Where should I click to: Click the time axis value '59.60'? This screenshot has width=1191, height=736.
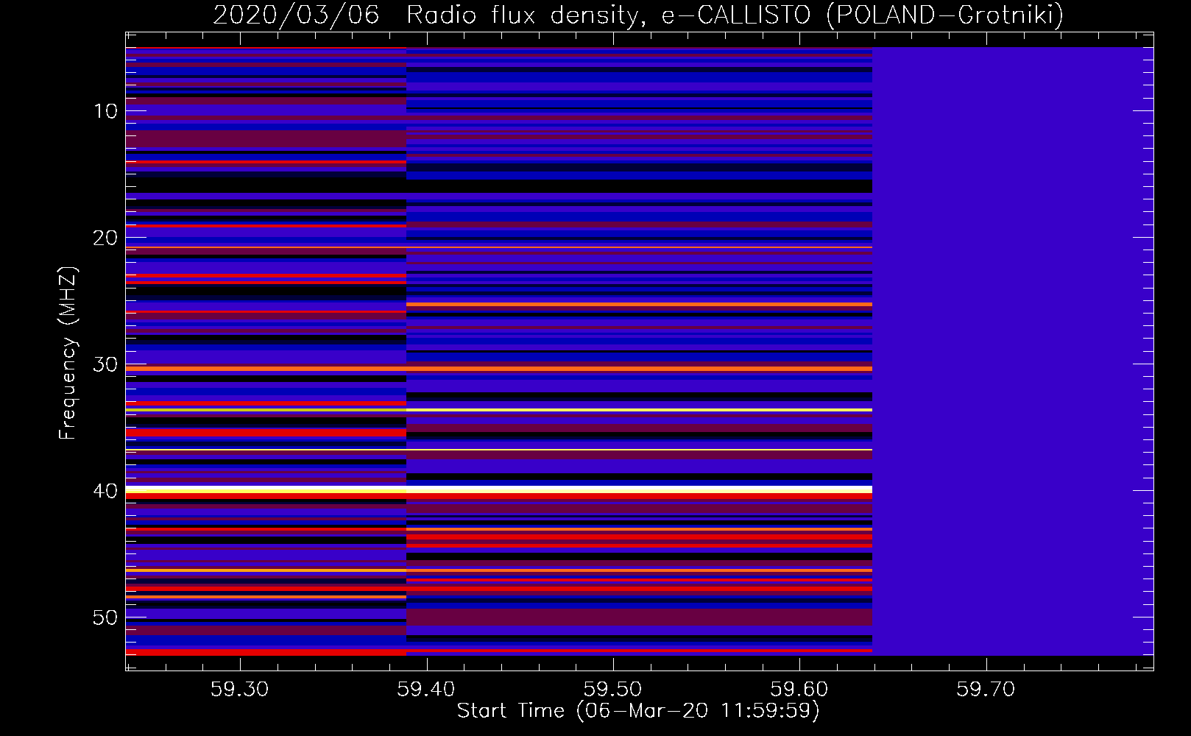click(x=799, y=689)
